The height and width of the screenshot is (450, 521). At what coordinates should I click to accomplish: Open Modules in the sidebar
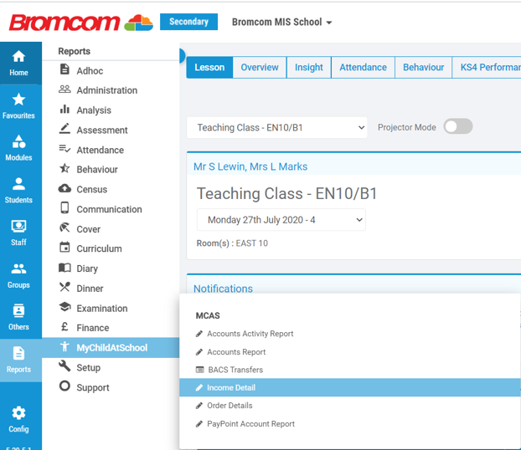[18, 148]
